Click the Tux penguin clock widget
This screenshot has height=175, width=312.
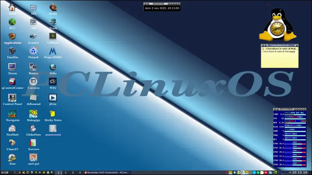[278, 25]
